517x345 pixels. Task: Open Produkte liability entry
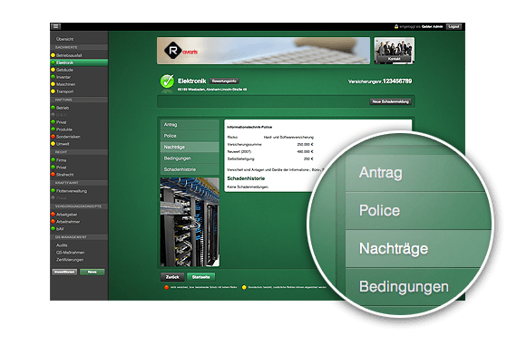click(64, 129)
